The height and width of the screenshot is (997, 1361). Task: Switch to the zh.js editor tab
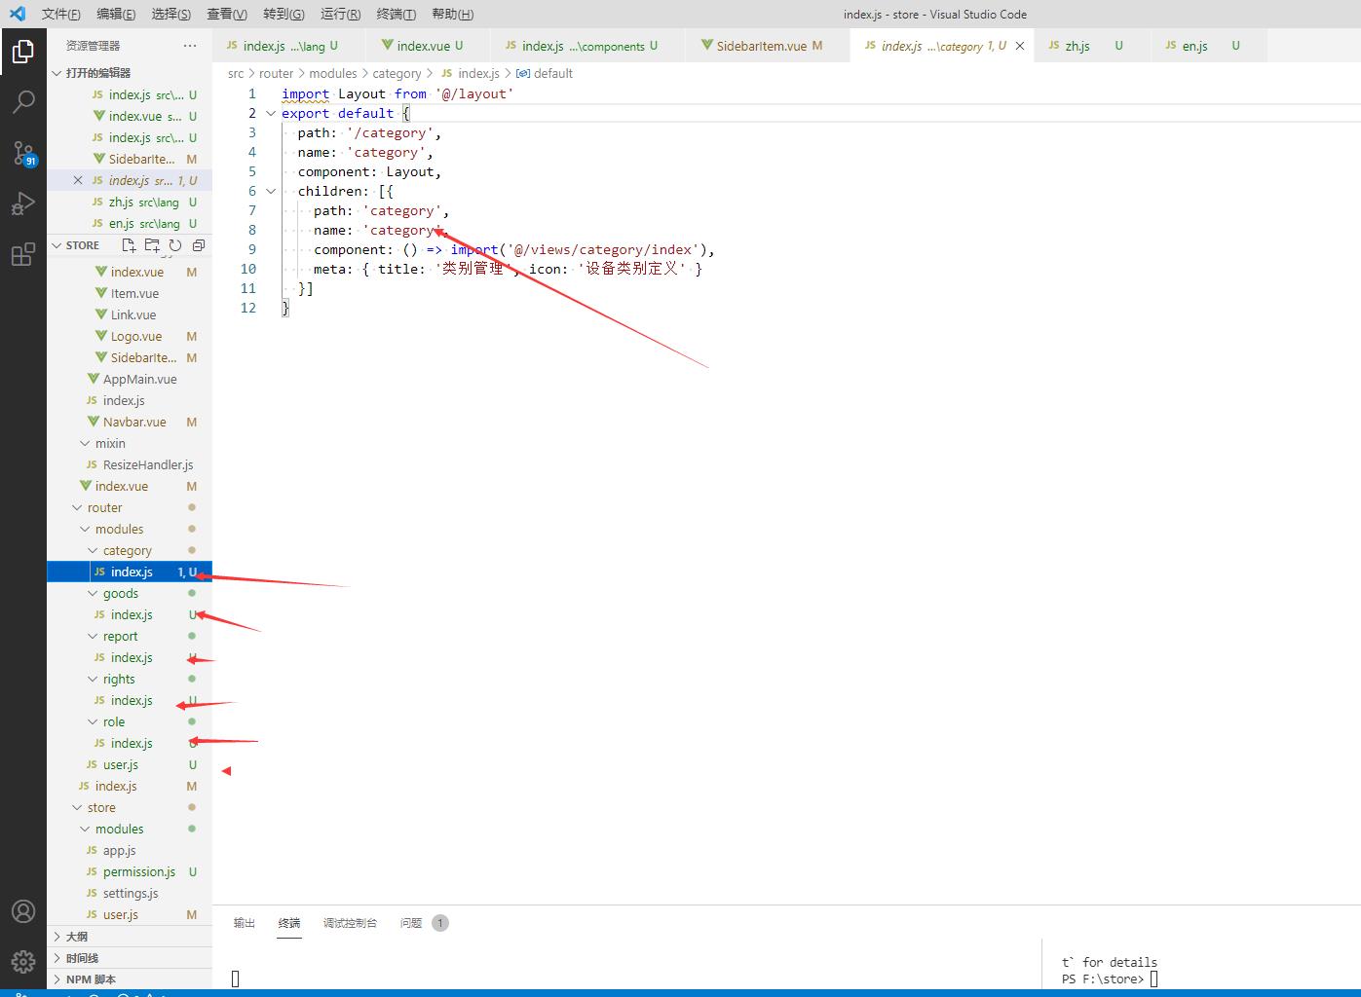1092,46
